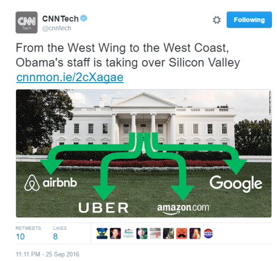This screenshot has width=277, height=261.
Task: Open the gear settings menu
Action: pyautogui.click(x=217, y=20)
